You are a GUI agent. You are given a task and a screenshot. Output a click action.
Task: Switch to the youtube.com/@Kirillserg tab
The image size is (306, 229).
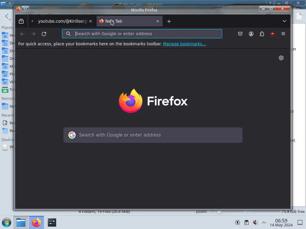(x=62, y=21)
